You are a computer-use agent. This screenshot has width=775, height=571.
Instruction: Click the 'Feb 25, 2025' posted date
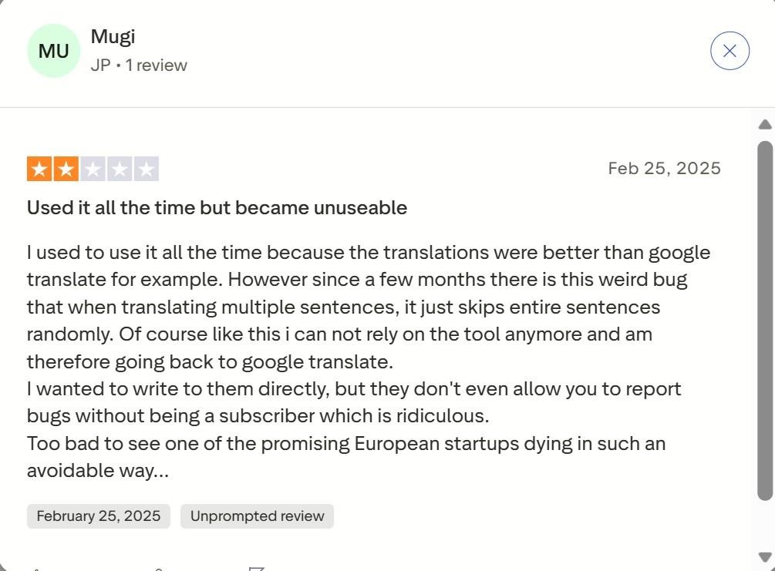pyautogui.click(x=665, y=167)
